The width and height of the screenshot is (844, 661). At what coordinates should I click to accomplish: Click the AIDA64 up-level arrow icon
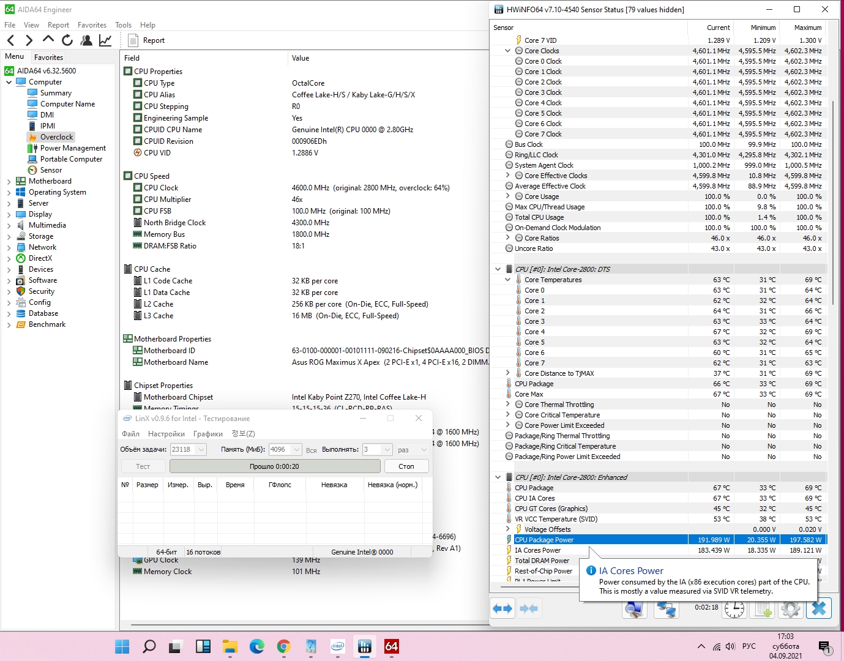(48, 40)
